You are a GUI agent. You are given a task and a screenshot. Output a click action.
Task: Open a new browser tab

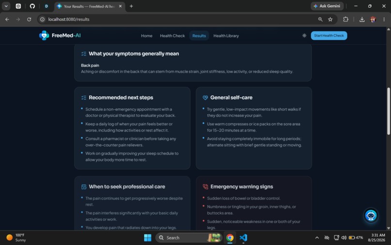pos(131,6)
